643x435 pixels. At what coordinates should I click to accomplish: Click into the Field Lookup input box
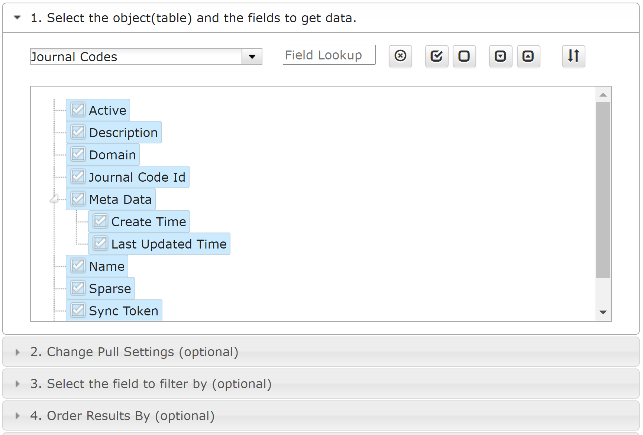click(x=329, y=55)
